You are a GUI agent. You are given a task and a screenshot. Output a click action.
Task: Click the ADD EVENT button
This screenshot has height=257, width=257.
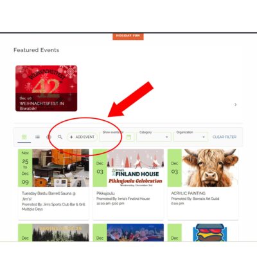tap(82, 137)
